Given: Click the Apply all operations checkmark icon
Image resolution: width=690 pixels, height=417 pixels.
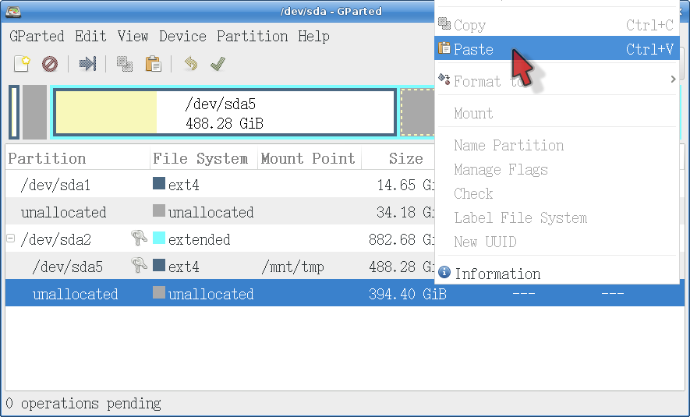Looking at the screenshot, I should (218, 64).
